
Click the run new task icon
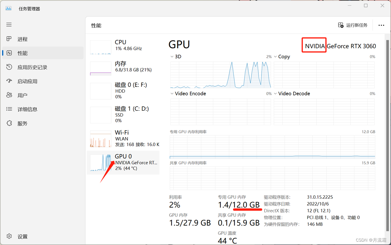point(341,25)
